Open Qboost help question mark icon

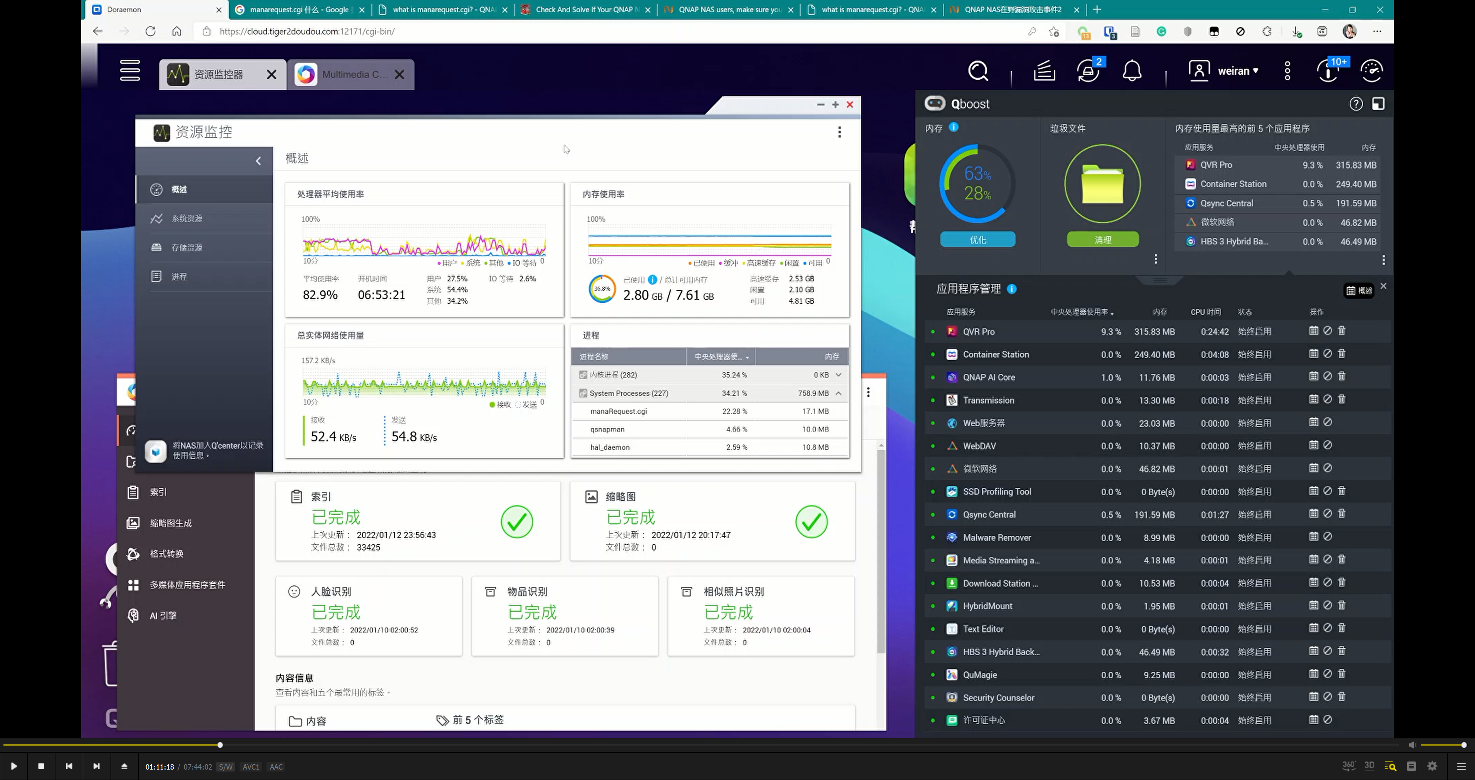[1355, 104]
